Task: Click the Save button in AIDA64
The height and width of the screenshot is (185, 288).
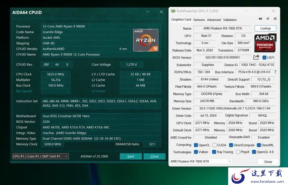Action: [130, 156]
